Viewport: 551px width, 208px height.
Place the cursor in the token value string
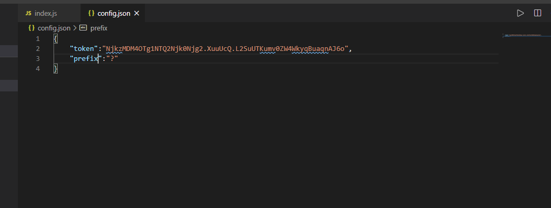pyautogui.click(x=227, y=48)
